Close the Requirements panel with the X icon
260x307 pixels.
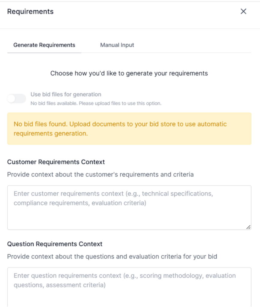[x=243, y=11]
